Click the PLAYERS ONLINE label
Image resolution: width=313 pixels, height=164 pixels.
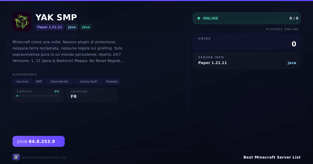282,29
